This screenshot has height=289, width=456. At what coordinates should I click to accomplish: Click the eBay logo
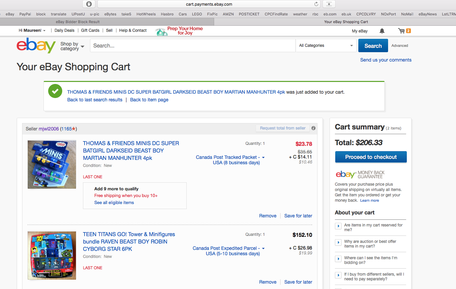click(36, 46)
